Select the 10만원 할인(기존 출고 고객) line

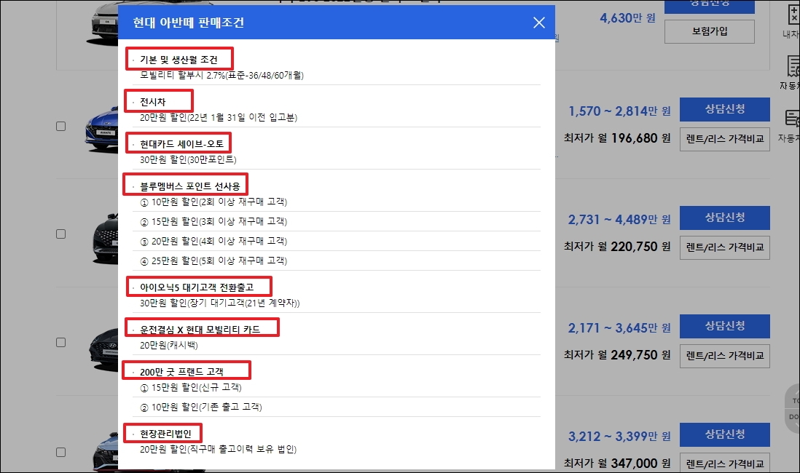201,408
